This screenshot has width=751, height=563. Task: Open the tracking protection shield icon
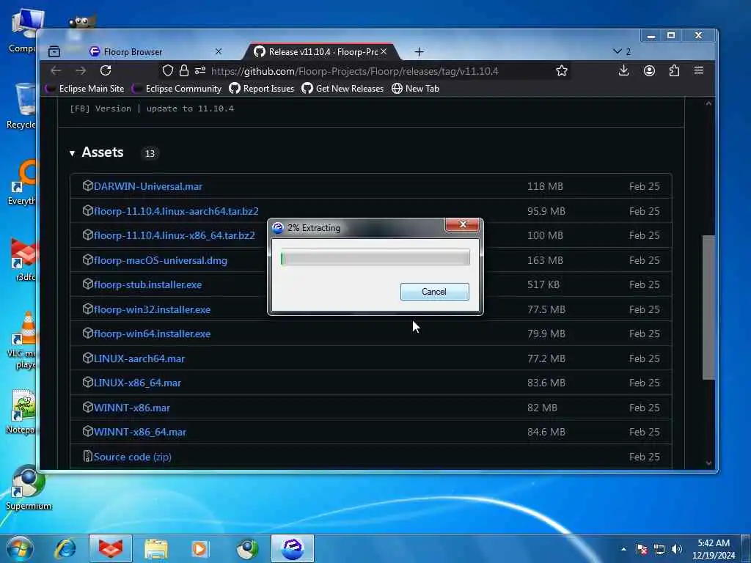tap(168, 71)
